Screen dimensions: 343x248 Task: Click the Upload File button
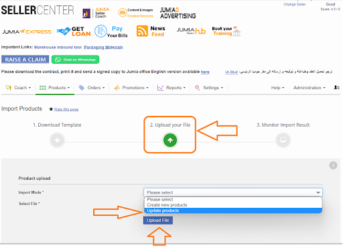(158, 221)
